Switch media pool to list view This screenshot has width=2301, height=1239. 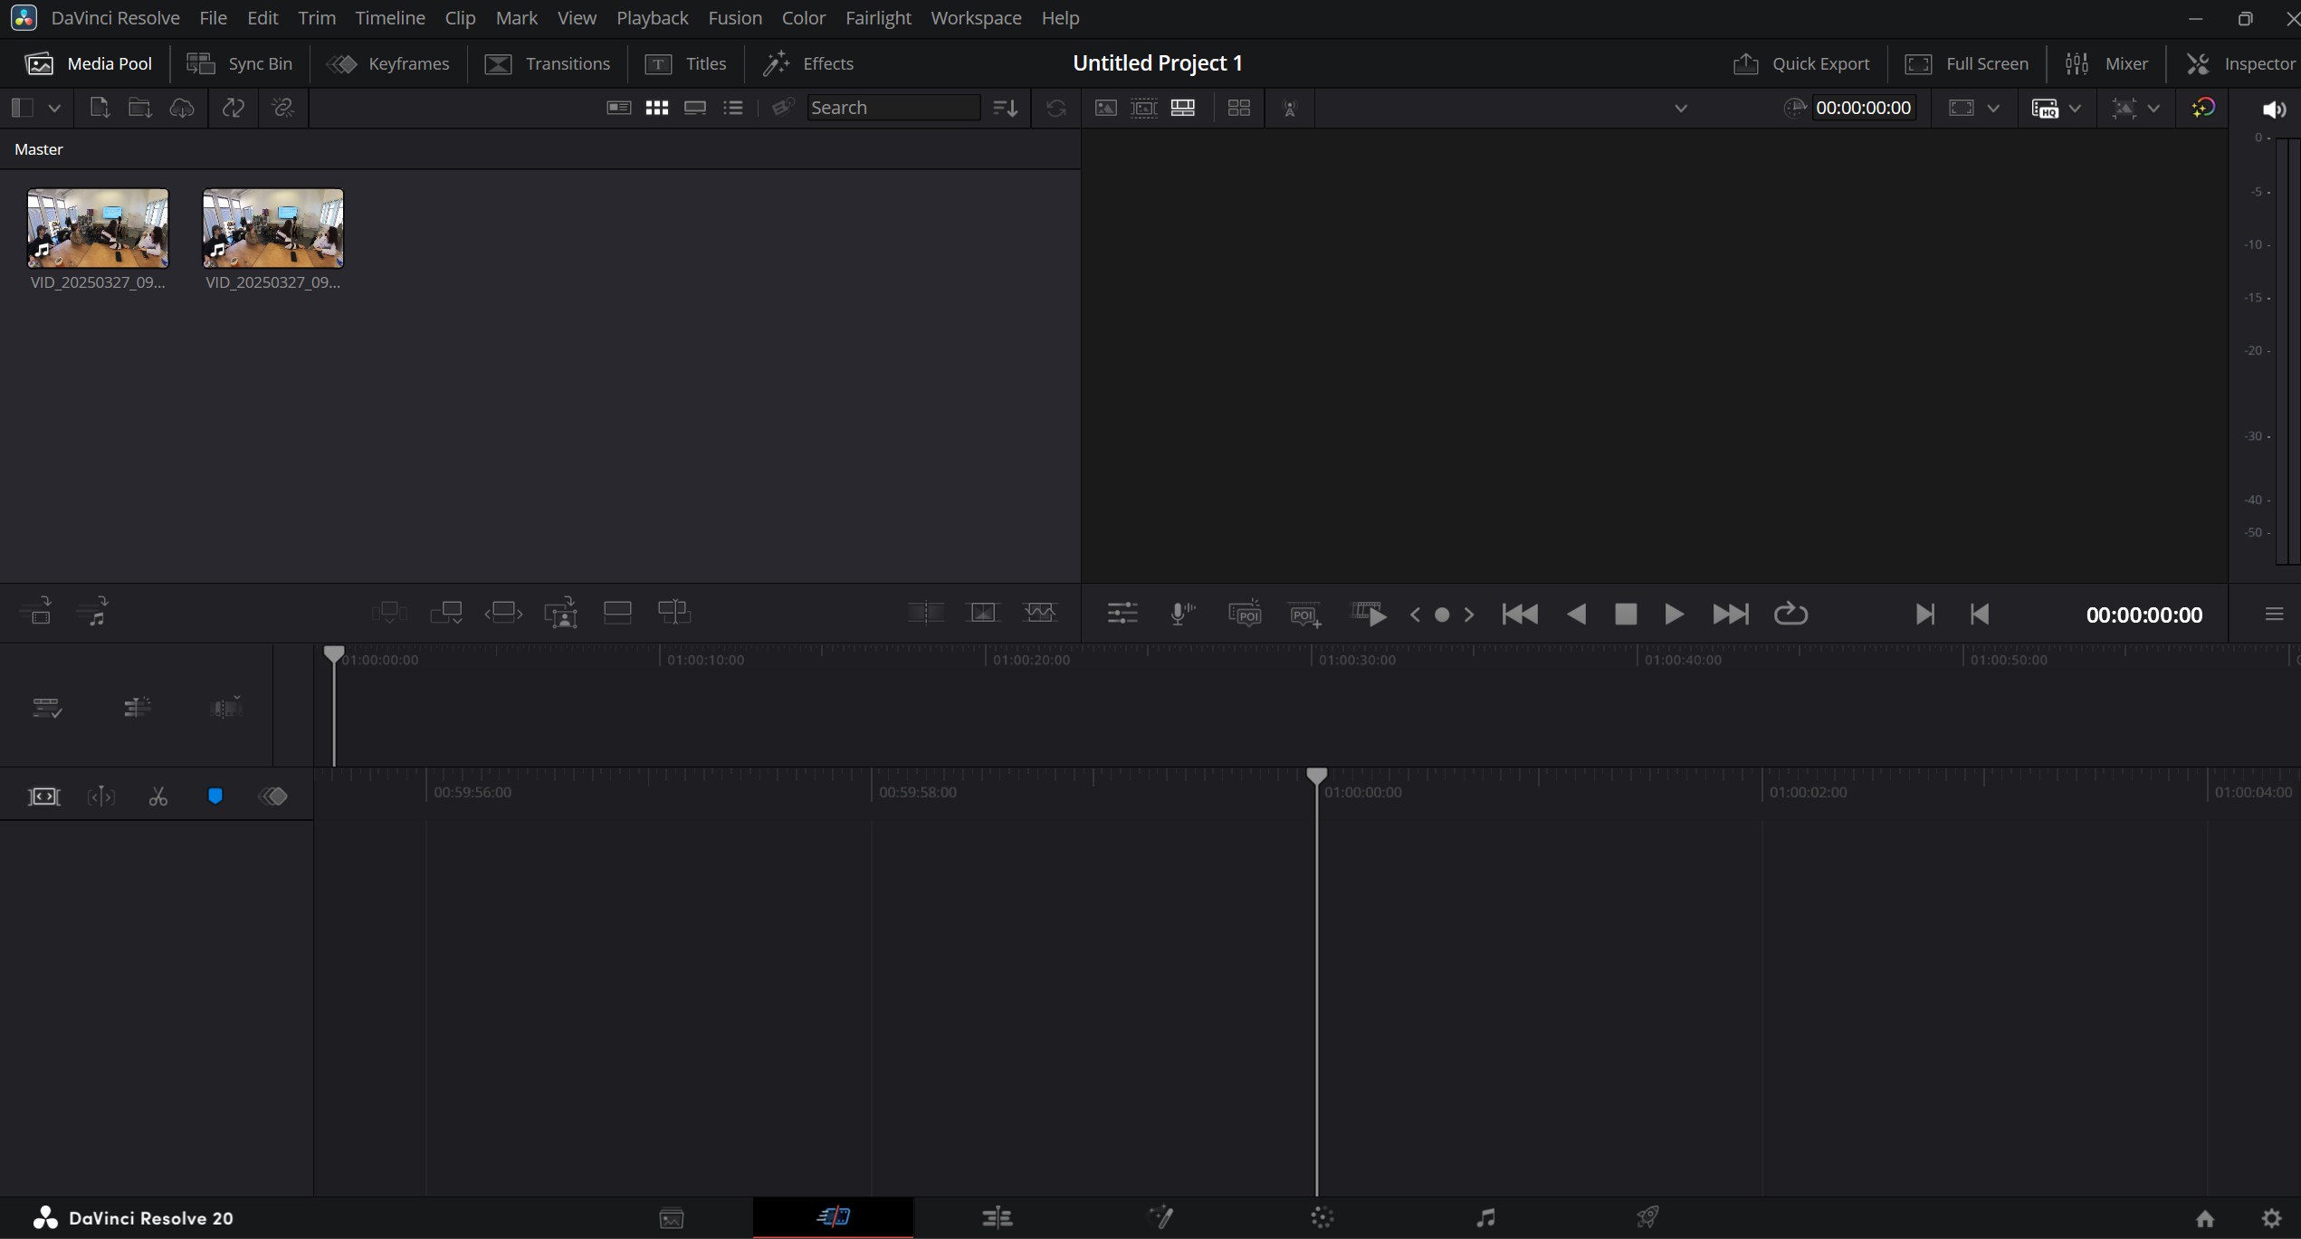733,108
